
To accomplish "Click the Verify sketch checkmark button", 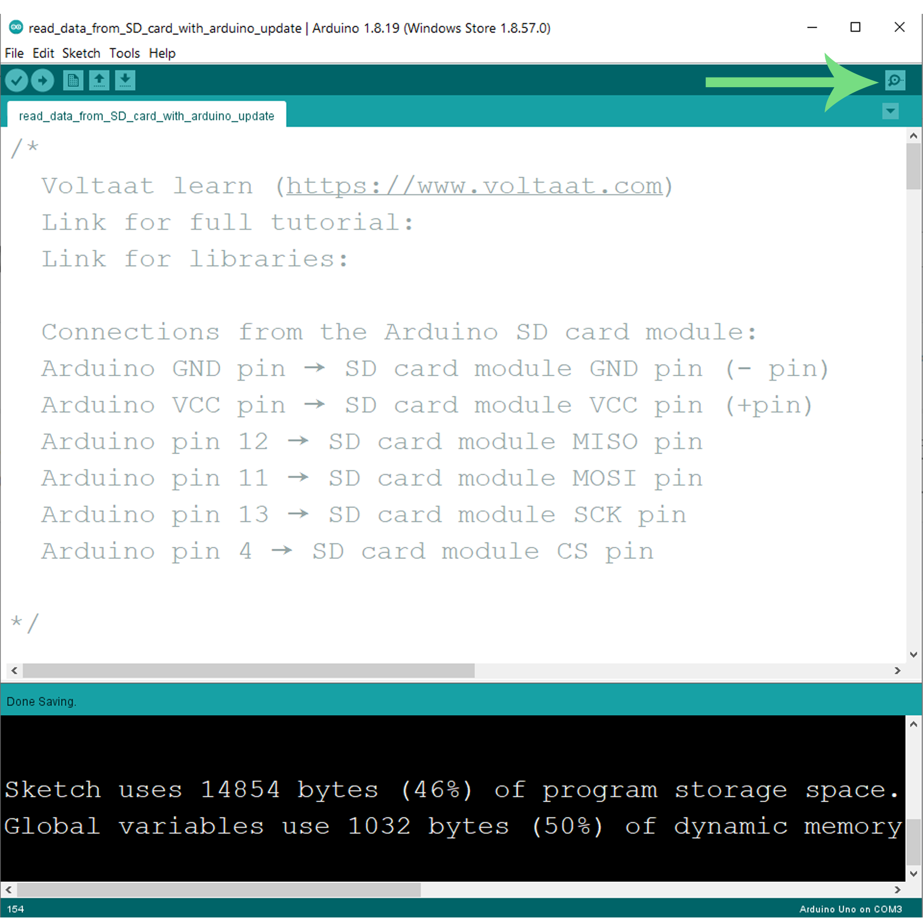I will click(16, 80).
